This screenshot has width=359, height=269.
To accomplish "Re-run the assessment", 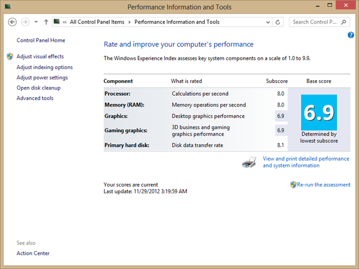I will (x=324, y=184).
